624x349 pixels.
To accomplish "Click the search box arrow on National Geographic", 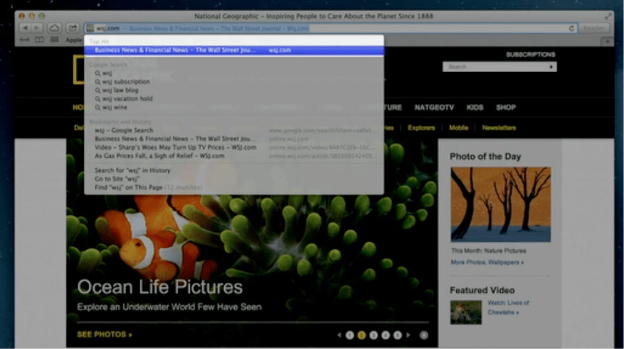I will (551, 67).
